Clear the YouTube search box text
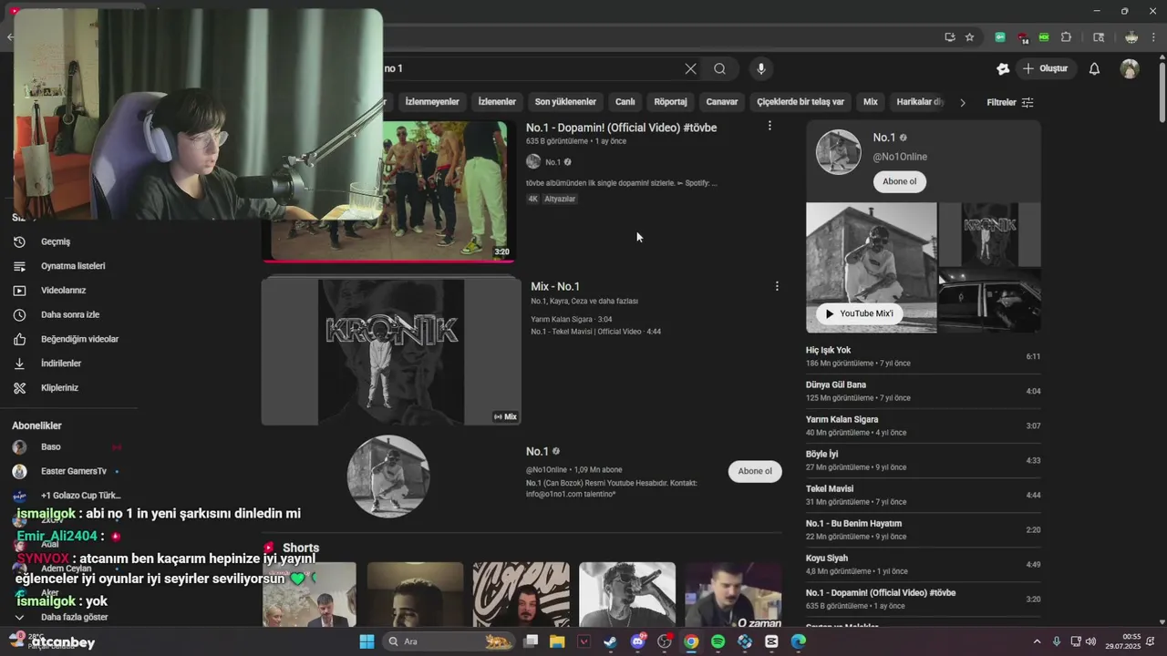The image size is (1167, 656). tap(690, 68)
